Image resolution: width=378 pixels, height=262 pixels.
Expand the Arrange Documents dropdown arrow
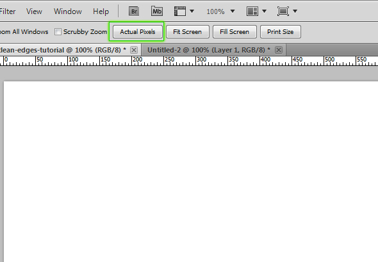coord(264,11)
